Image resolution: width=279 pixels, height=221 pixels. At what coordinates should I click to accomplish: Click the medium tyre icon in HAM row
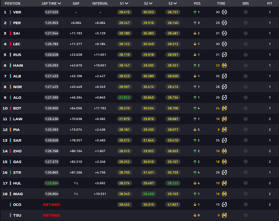pos(224,65)
